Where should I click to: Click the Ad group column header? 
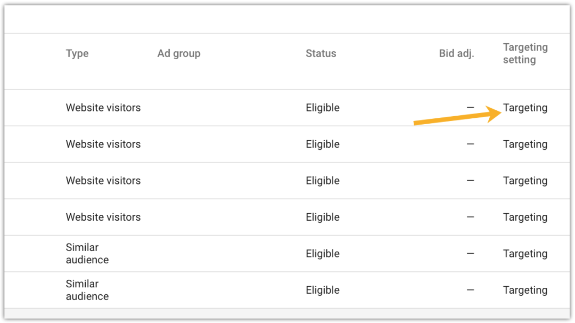coord(179,54)
